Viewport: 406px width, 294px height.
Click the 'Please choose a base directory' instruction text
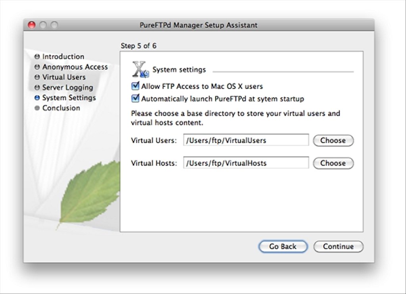pos(235,118)
